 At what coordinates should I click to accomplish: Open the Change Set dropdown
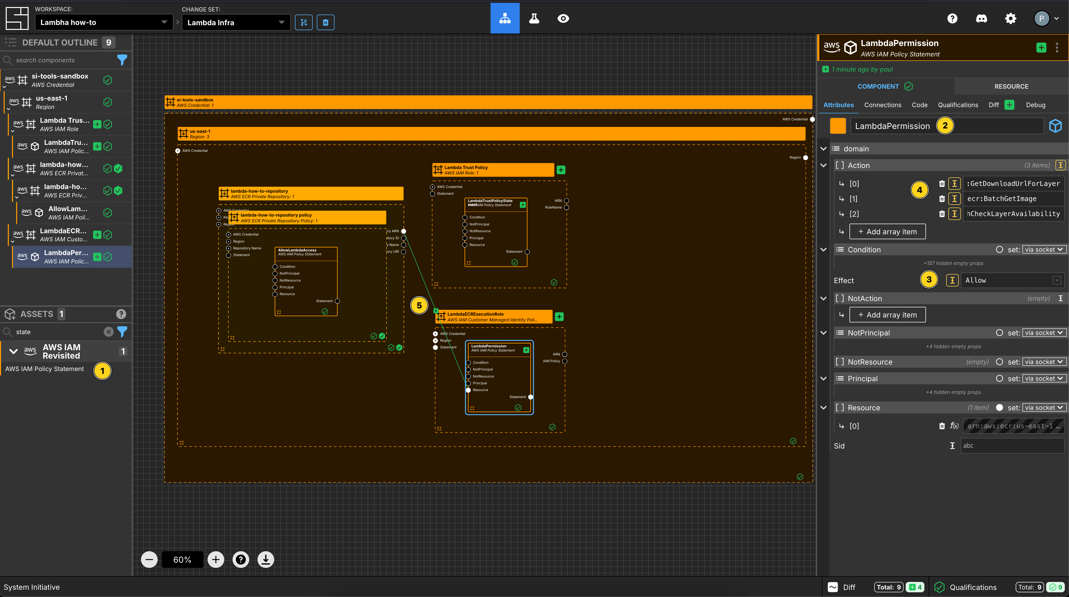click(236, 22)
